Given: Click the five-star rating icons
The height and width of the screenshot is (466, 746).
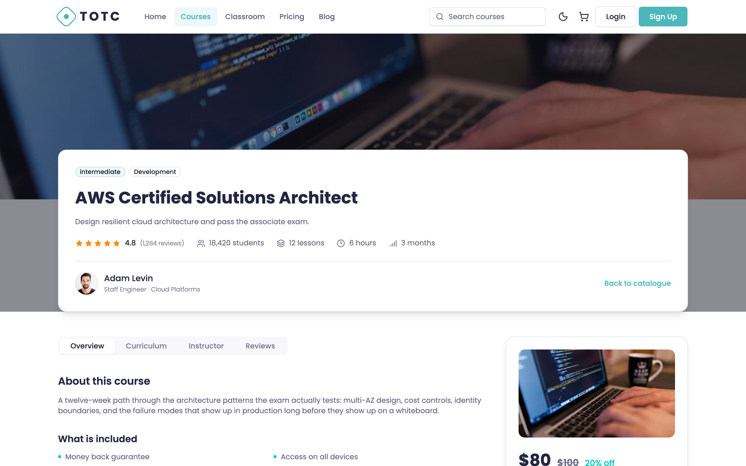Looking at the screenshot, I should click(x=98, y=243).
